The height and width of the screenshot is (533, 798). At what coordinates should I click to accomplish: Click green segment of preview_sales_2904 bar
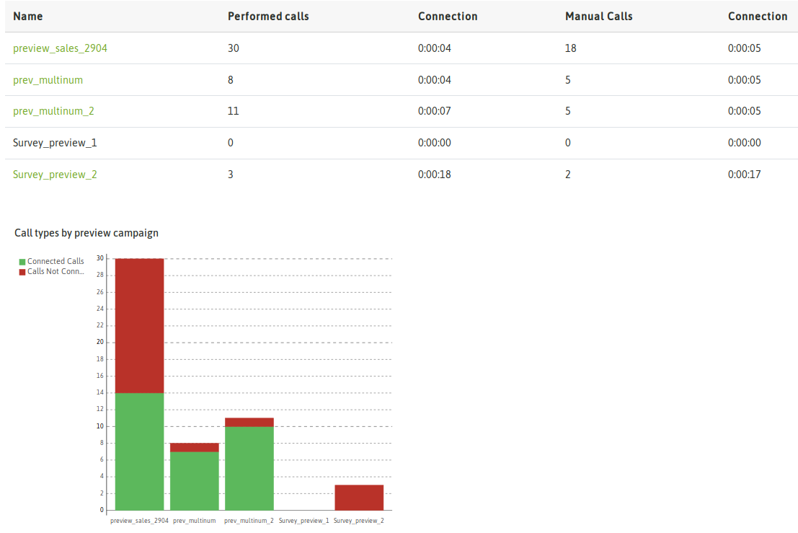[x=139, y=451]
